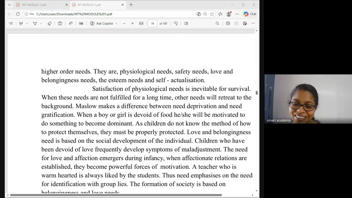
Task: Click the line starting "background. Maslow makes"
Action: pyautogui.click(x=142, y=106)
